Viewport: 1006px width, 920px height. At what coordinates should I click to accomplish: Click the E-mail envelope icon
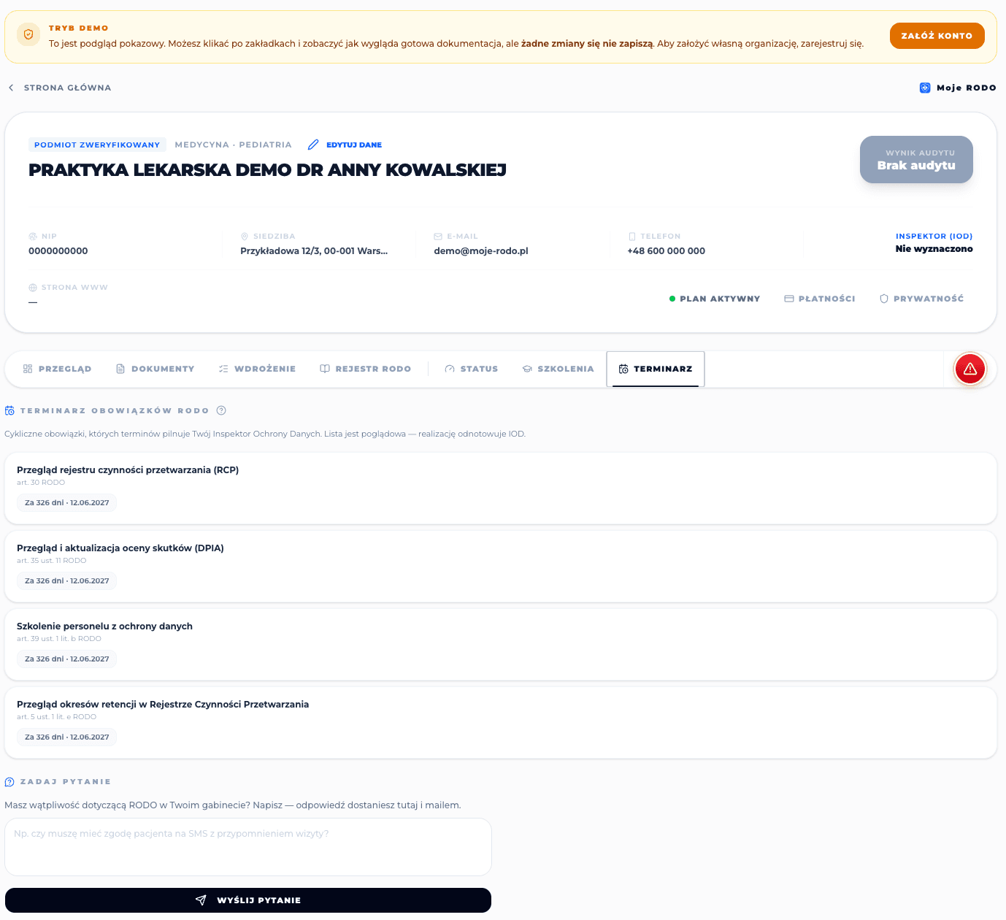[438, 237]
